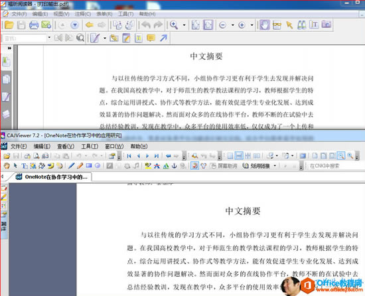Click the zoom out minus button
This screenshot has width=365, height=296.
(x=223, y=25)
